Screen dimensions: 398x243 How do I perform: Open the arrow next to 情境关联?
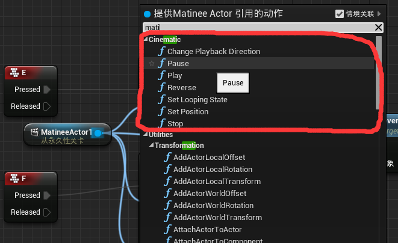[379, 14]
